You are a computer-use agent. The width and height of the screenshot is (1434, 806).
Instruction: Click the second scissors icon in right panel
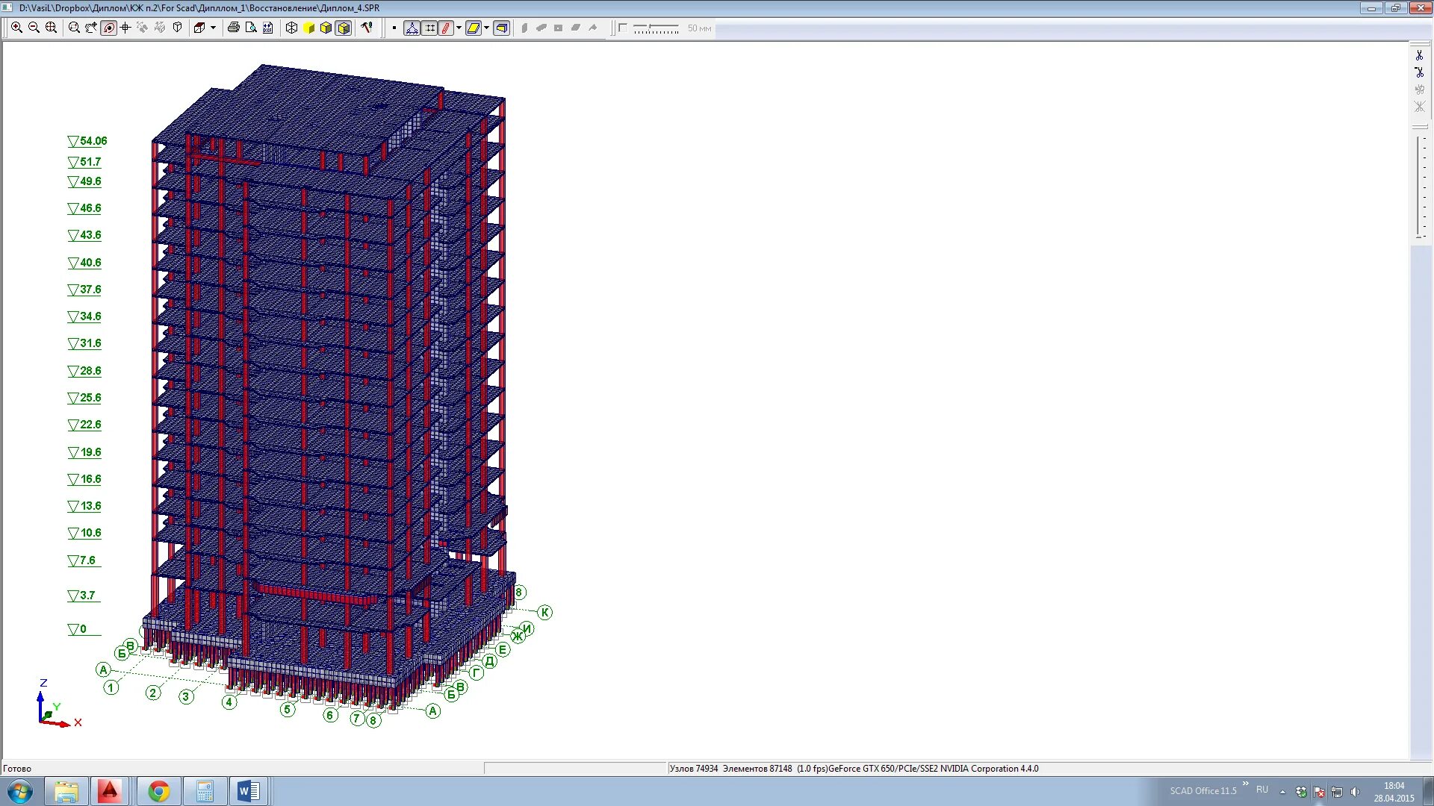(x=1419, y=72)
